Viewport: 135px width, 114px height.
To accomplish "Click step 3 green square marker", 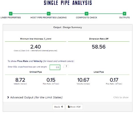I will tap(87, 14).
